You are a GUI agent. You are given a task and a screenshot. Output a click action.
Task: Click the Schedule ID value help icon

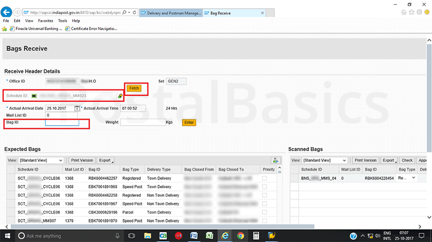click(120, 95)
